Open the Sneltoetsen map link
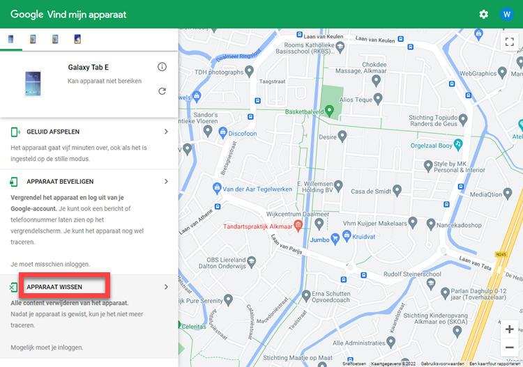This screenshot has height=367, width=523. pos(354,364)
